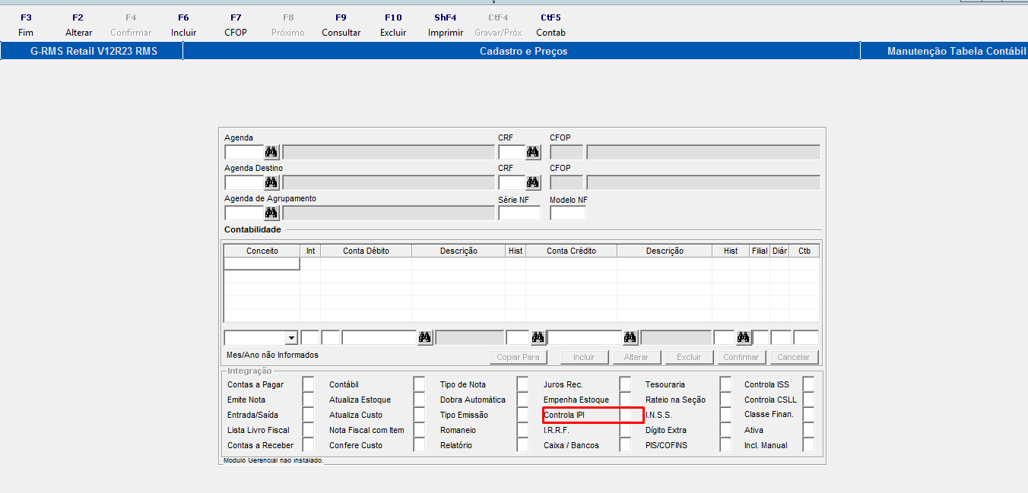Choose F3 Fim in the function bar
Image resolution: width=1028 pixels, height=493 pixels.
pos(26,25)
